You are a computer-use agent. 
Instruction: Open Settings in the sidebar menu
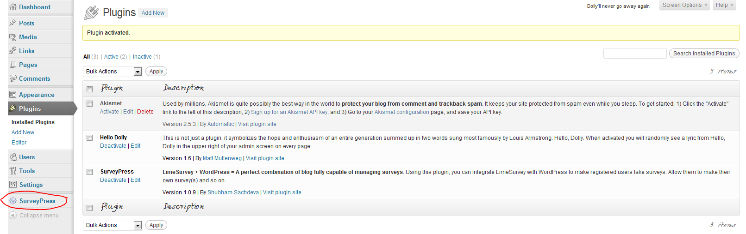tap(31, 185)
